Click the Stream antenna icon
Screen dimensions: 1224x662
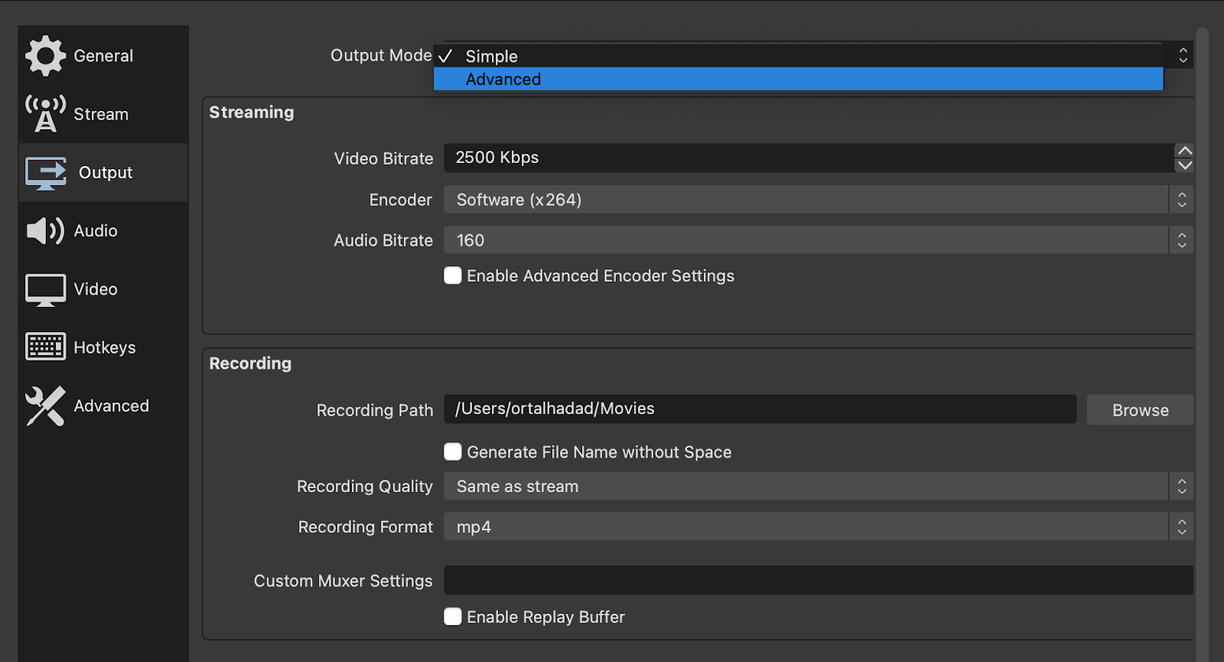(46, 114)
